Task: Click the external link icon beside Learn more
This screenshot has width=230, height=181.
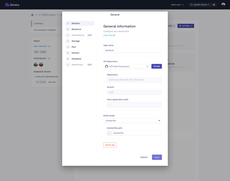Action: [x=114, y=35]
